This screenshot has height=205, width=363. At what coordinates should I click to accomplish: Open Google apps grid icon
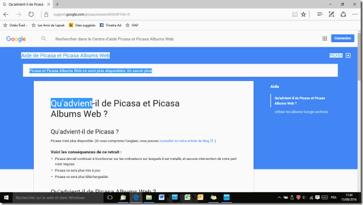[x=325, y=38]
